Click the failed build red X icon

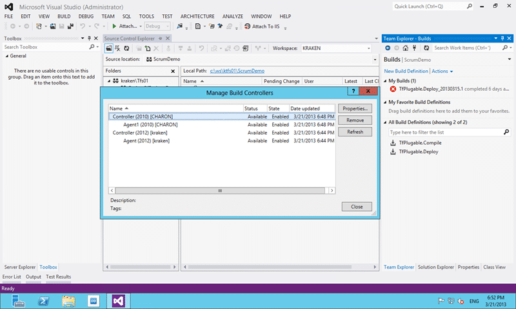(x=393, y=89)
